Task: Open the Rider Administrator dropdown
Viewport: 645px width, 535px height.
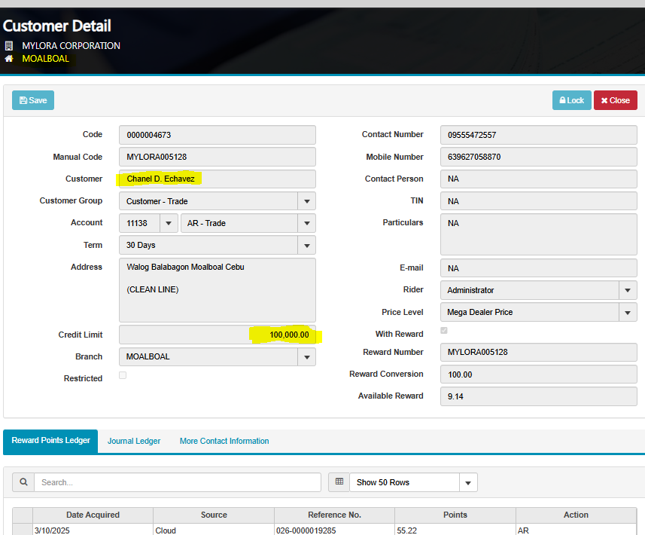Action: pos(628,290)
